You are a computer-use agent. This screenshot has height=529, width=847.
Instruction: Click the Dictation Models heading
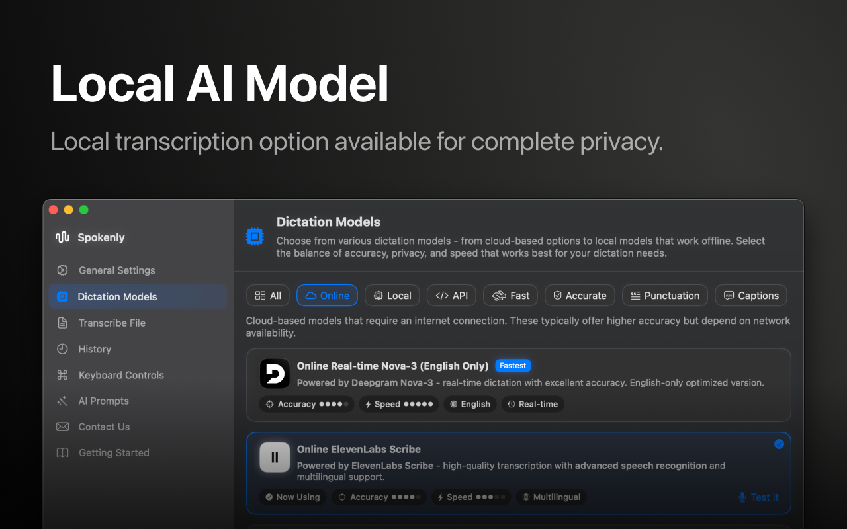pyautogui.click(x=328, y=222)
